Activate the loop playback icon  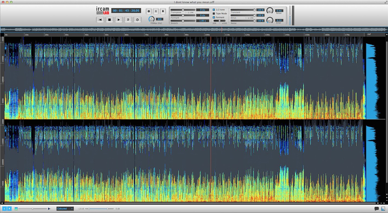(128, 20)
